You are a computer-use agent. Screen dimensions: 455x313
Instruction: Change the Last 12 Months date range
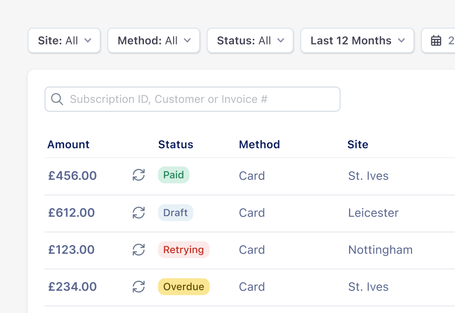[x=357, y=41]
